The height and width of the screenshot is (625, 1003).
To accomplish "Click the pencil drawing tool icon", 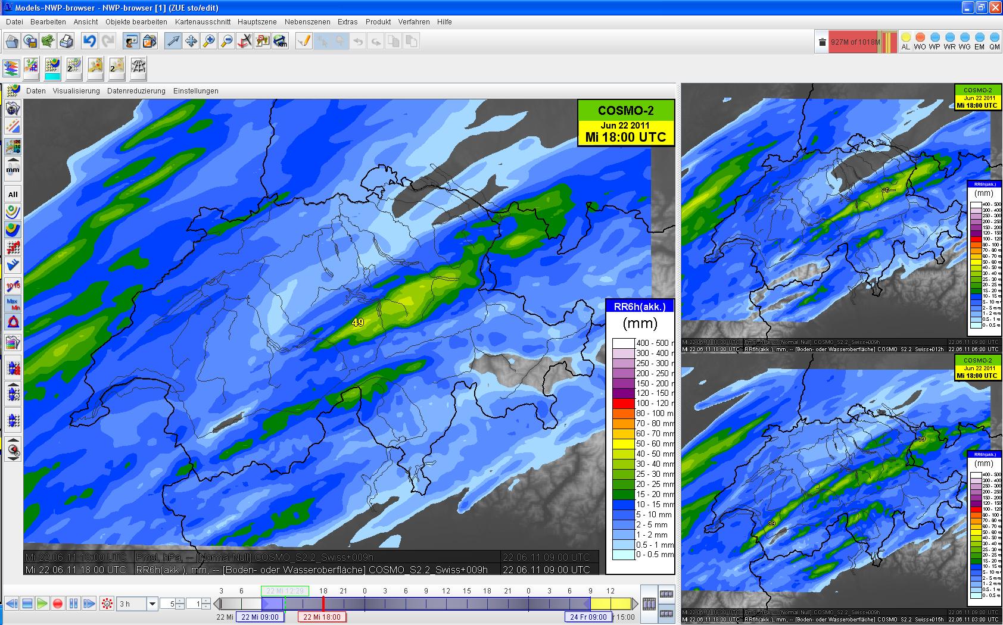I will coord(304,41).
